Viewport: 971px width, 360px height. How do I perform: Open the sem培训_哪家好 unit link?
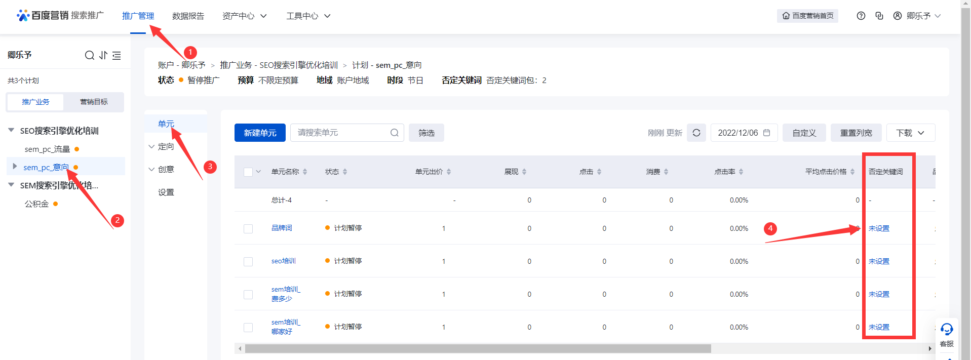[286, 327]
